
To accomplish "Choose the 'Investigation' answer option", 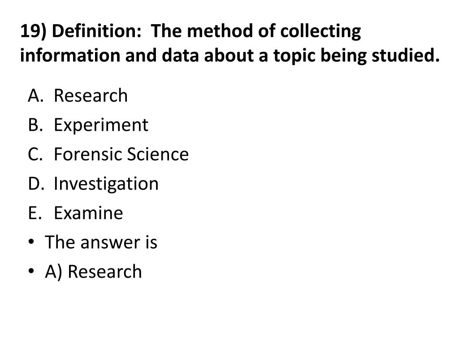I will [x=106, y=184].
